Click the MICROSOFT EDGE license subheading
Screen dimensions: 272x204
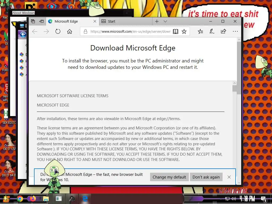[x=53, y=105]
